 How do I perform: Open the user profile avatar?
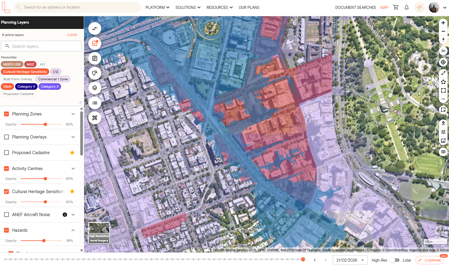click(x=434, y=7)
